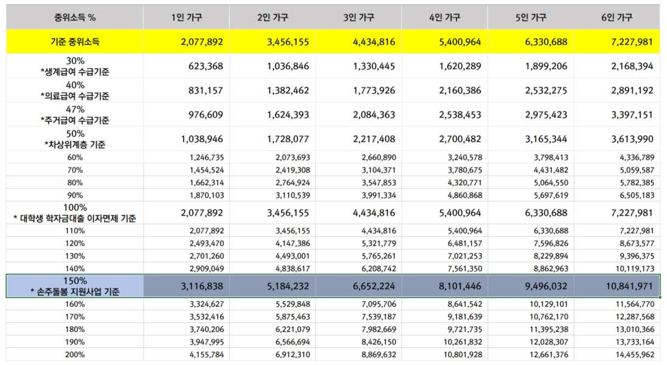
Task: Select the 150% 손주돌봄 지원사업 기준 label
Action: click(x=75, y=286)
